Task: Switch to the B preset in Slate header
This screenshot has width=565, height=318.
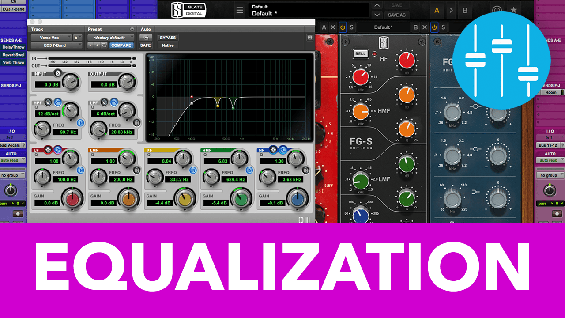Action: [465, 10]
